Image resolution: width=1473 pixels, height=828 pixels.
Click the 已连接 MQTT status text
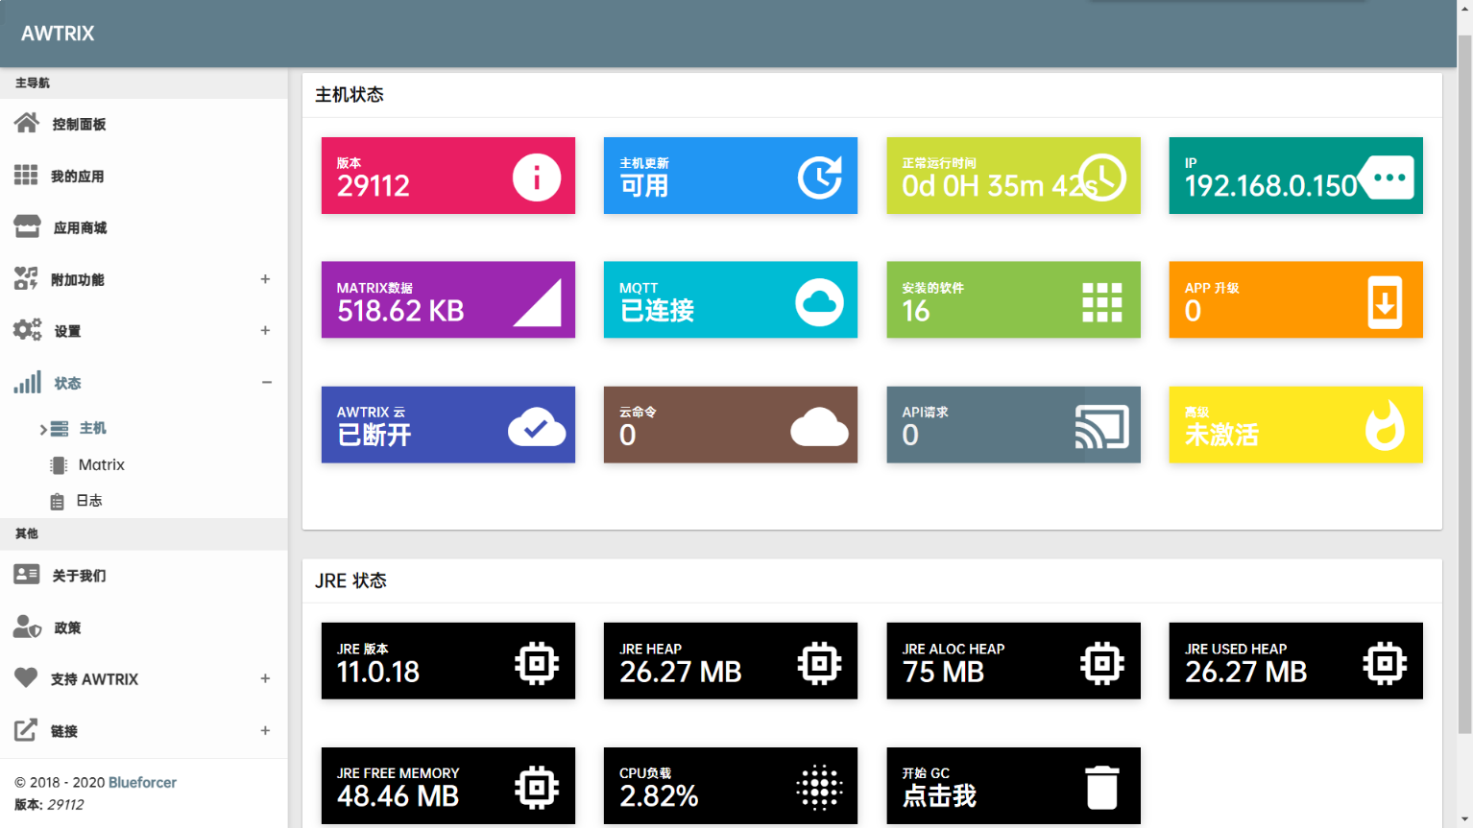(657, 310)
